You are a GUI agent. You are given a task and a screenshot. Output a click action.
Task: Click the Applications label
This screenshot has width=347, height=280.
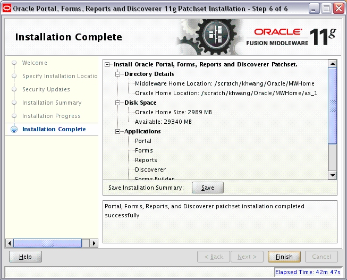[142, 131]
